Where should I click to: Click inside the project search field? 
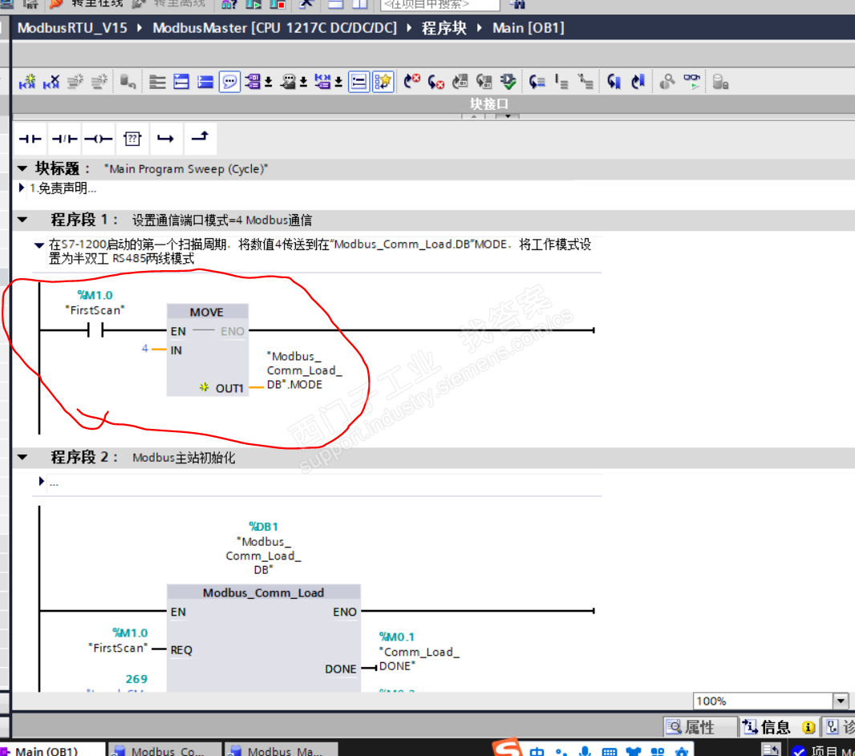pyautogui.click(x=440, y=5)
